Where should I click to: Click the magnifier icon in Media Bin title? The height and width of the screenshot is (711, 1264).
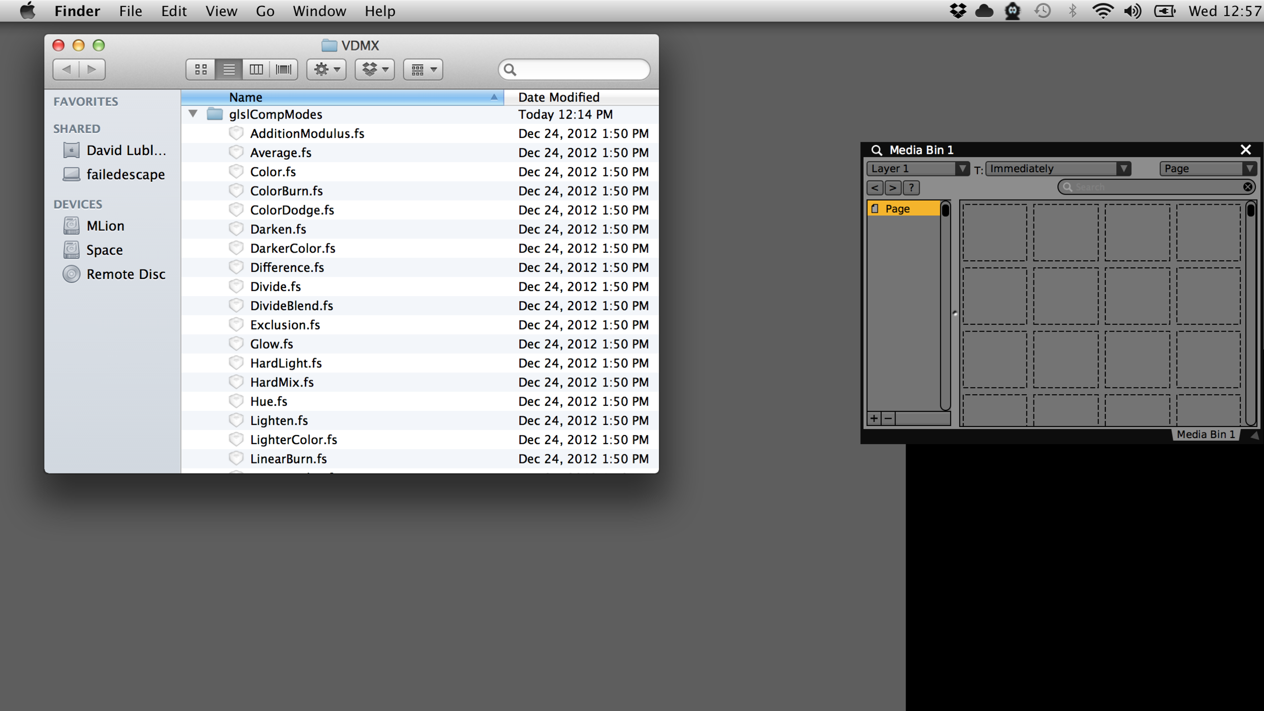click(x=876, y=150)
